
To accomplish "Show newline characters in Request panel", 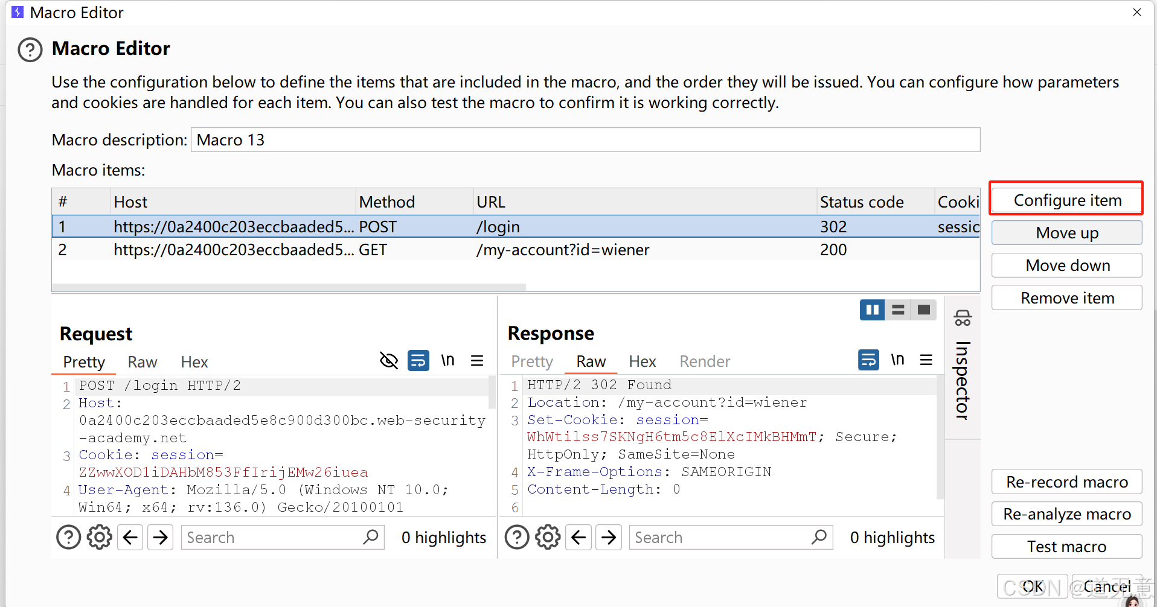I will (x=447, y=361).
